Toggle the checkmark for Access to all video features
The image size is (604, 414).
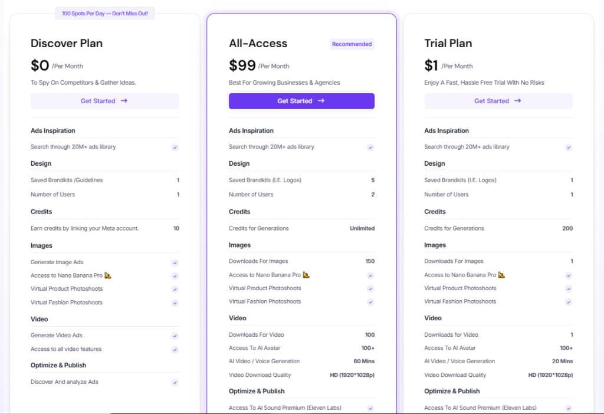tap(175, 349)
